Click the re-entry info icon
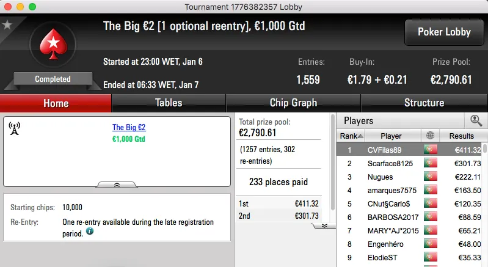The height and width of the screenshot is (267, 488). pos(90,232)
